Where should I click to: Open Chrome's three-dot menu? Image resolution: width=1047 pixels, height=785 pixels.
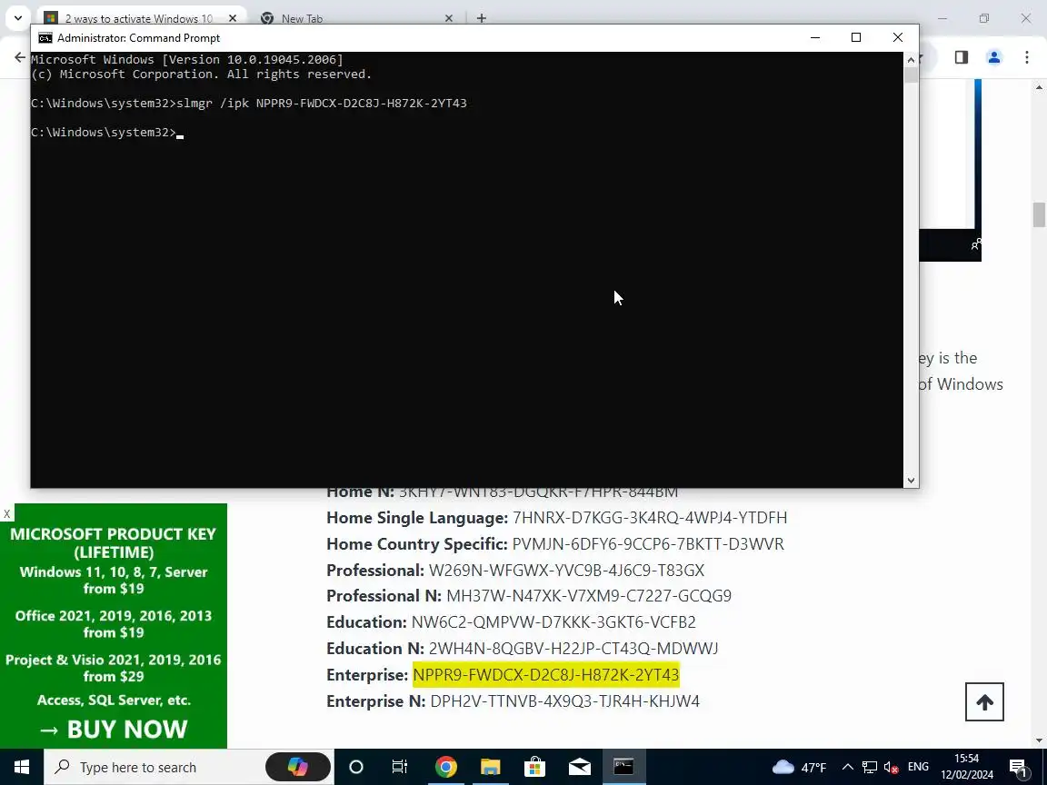[x=1027, y=57]
